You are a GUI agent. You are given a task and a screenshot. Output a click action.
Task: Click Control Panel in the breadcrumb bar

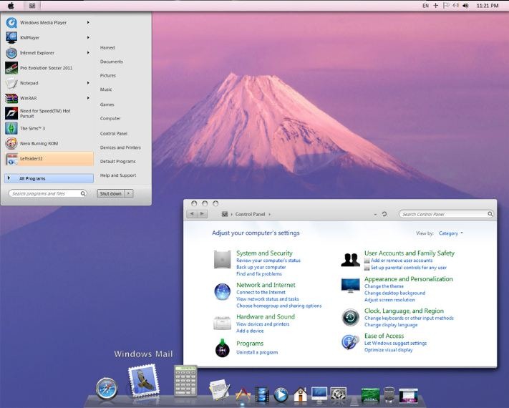(x=250, y=214)
